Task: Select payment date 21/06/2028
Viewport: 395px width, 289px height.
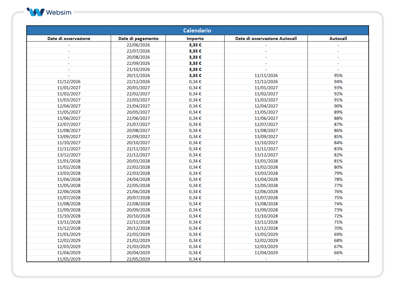Action: click(x=138, y=192)
